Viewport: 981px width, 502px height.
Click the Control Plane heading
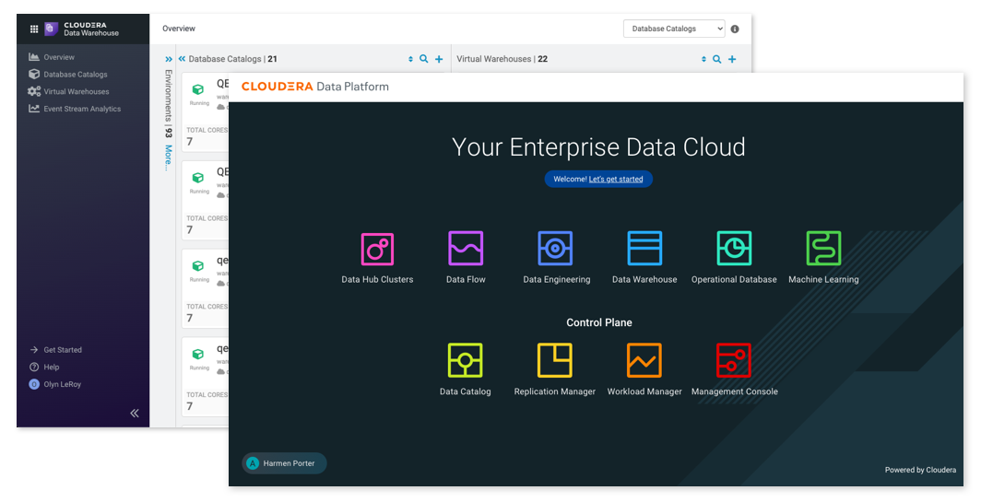coord(598,322)
